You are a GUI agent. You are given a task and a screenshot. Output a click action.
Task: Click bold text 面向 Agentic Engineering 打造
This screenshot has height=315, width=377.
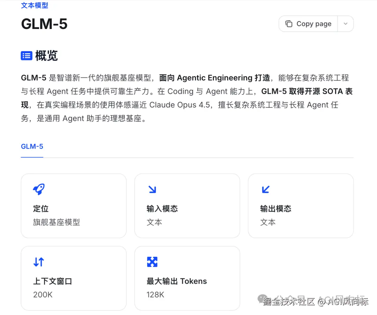[x=215, y=78]
